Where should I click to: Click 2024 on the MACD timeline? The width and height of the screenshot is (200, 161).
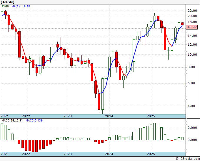109,154
